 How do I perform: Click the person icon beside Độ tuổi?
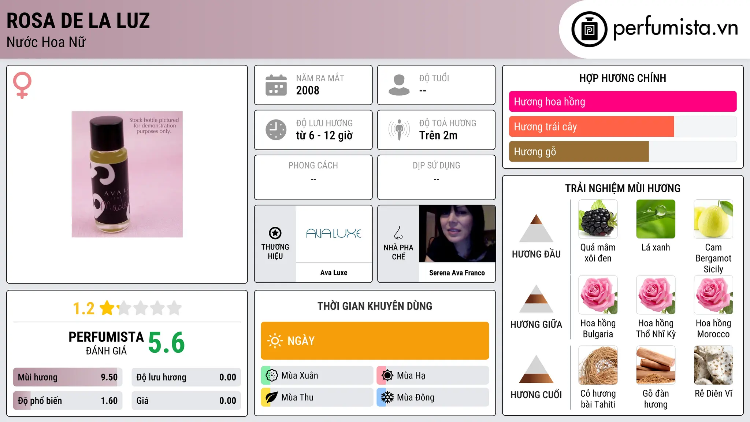399,85
